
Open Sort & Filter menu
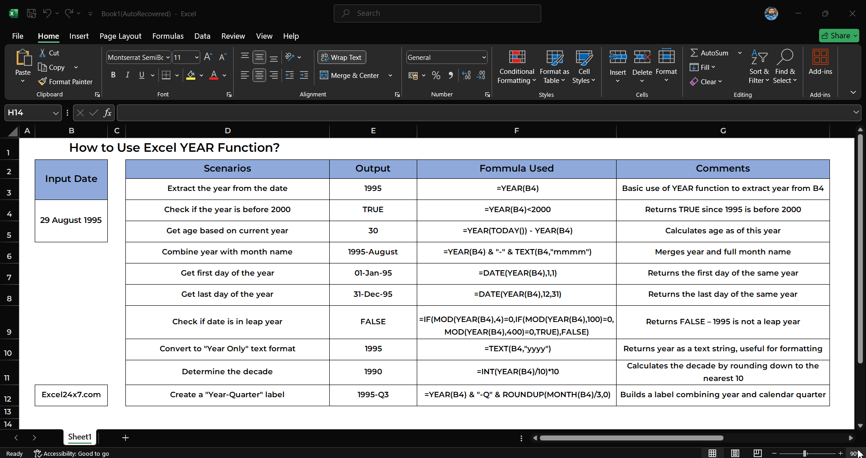pyautogui.click(x=759, y=67)
